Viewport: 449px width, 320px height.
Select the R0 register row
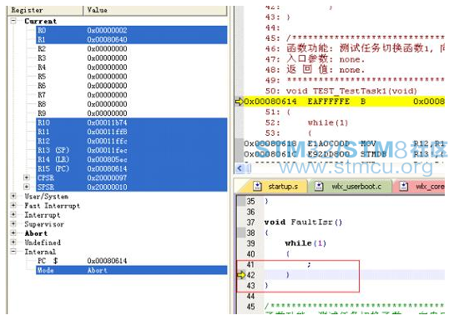tap(131, 30)
